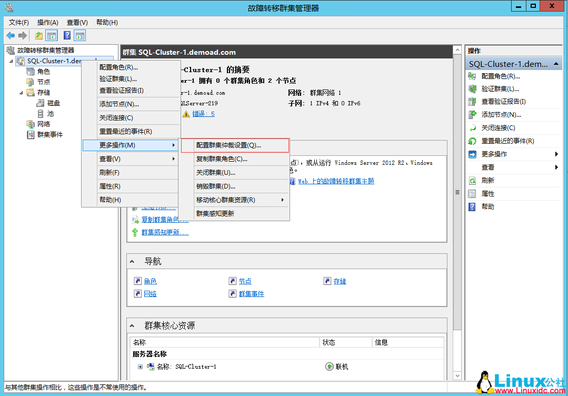Choose 验证群集(L)... in context menu
568x396 pixels.
[x=131, y=79]
